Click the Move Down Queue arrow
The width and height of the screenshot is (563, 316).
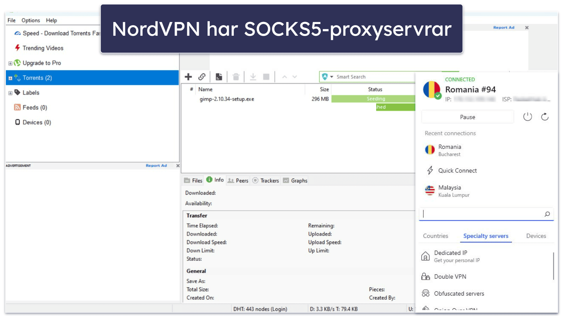coord(295,77)
